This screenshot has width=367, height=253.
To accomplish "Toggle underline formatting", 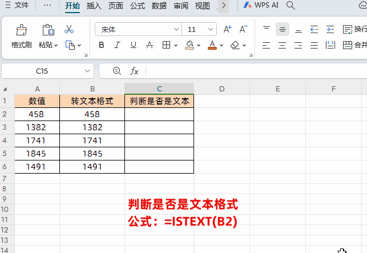I will tap(134, 45).
